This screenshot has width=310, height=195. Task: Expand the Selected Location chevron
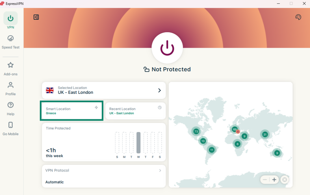(x=159, y=90)
